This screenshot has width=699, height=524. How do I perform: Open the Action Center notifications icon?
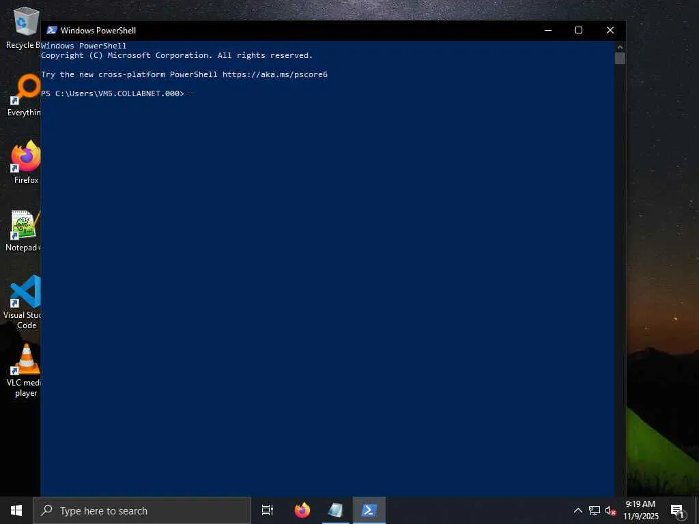coord(677,510)
